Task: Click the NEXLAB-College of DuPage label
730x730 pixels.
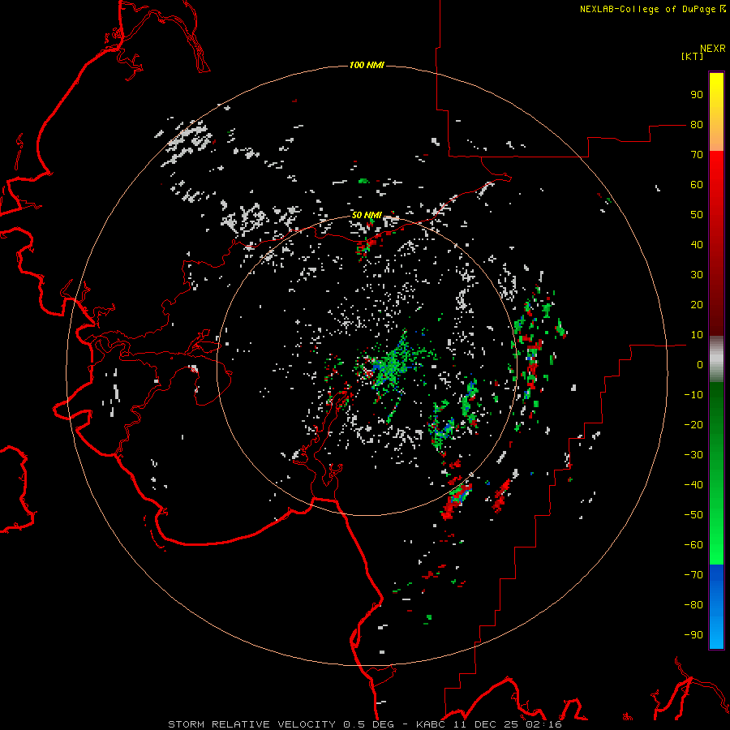Action: click(652, 9)
